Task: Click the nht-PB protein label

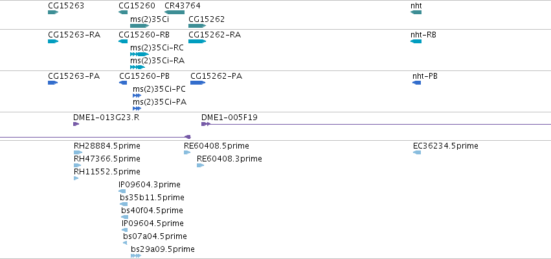Action: 425,76
